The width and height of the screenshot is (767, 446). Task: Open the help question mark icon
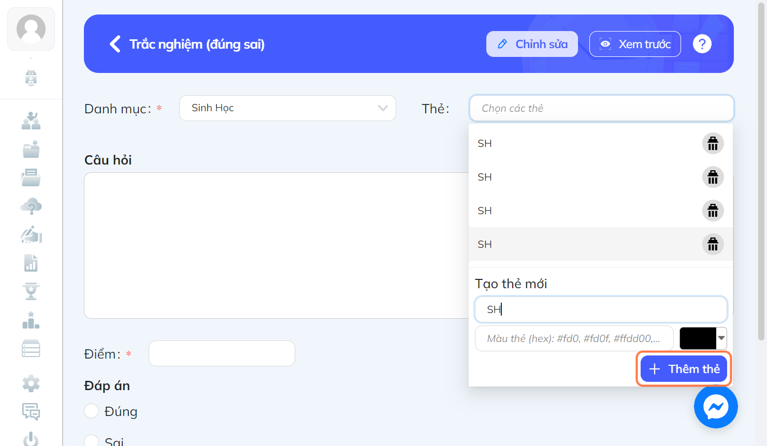702,44
